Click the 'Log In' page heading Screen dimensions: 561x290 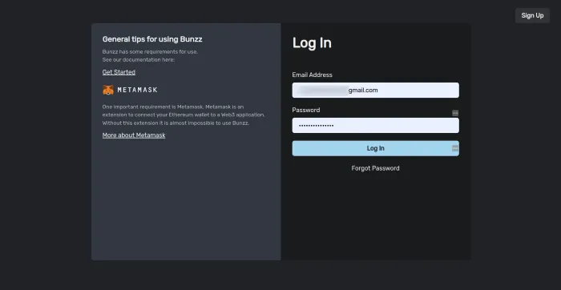coord(312,43)
